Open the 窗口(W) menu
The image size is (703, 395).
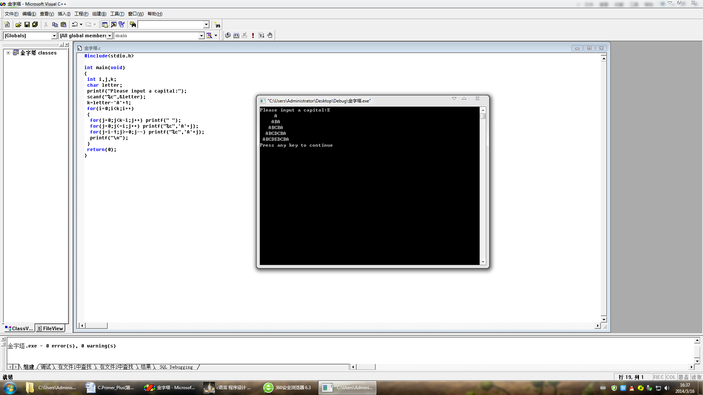135,14
